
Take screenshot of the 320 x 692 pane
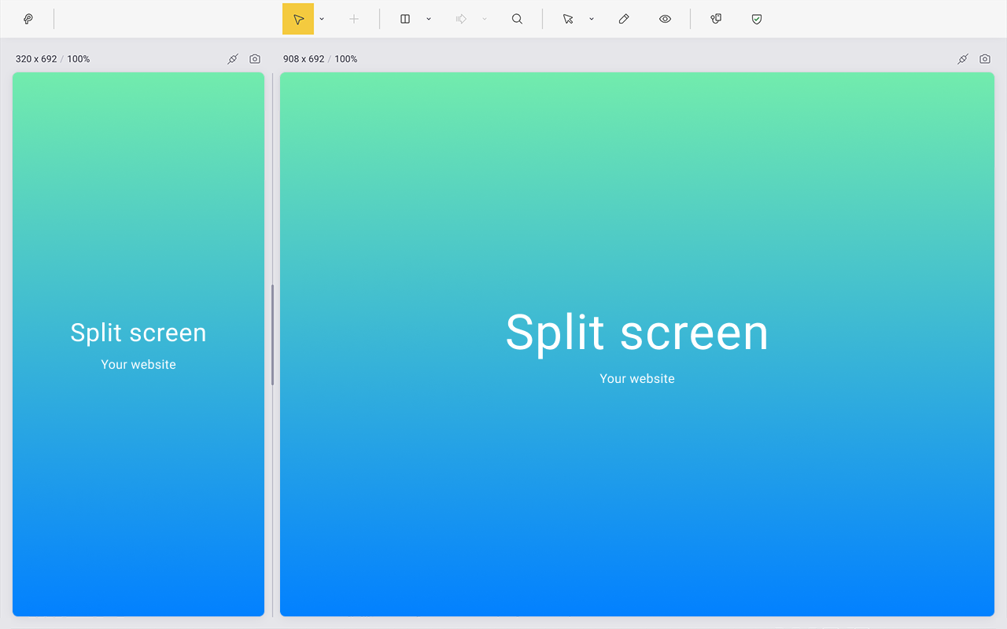(x=255, y=59)
